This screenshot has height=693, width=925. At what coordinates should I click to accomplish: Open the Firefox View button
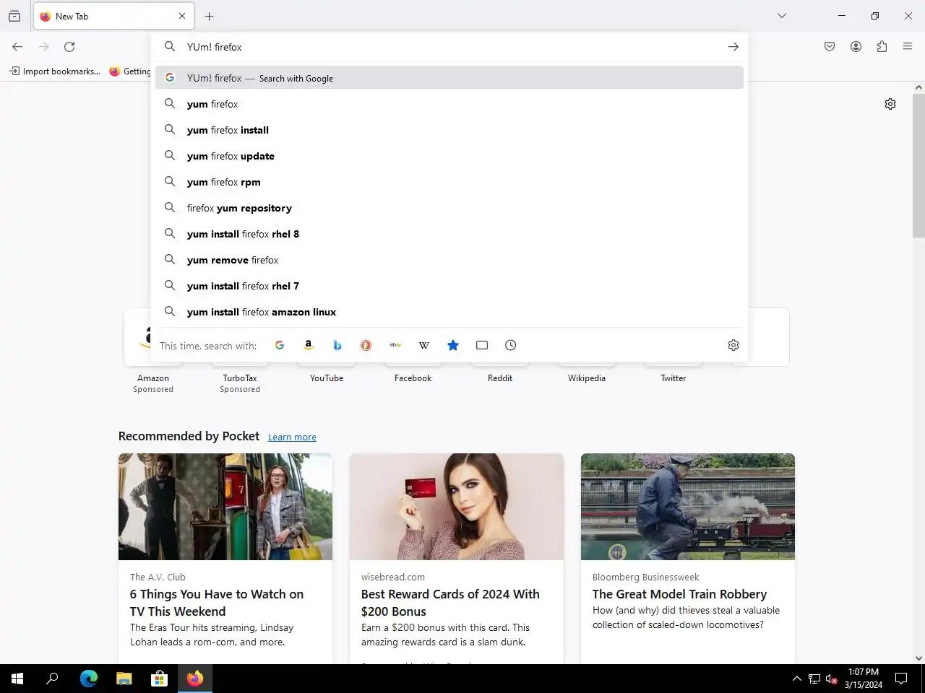(x=14, y=16)
